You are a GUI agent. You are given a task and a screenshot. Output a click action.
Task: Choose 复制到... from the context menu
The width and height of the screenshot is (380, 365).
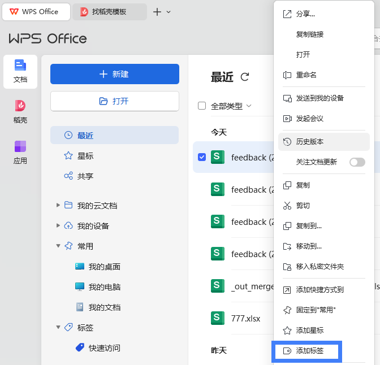pyautogui.click(x=324, y=226)
